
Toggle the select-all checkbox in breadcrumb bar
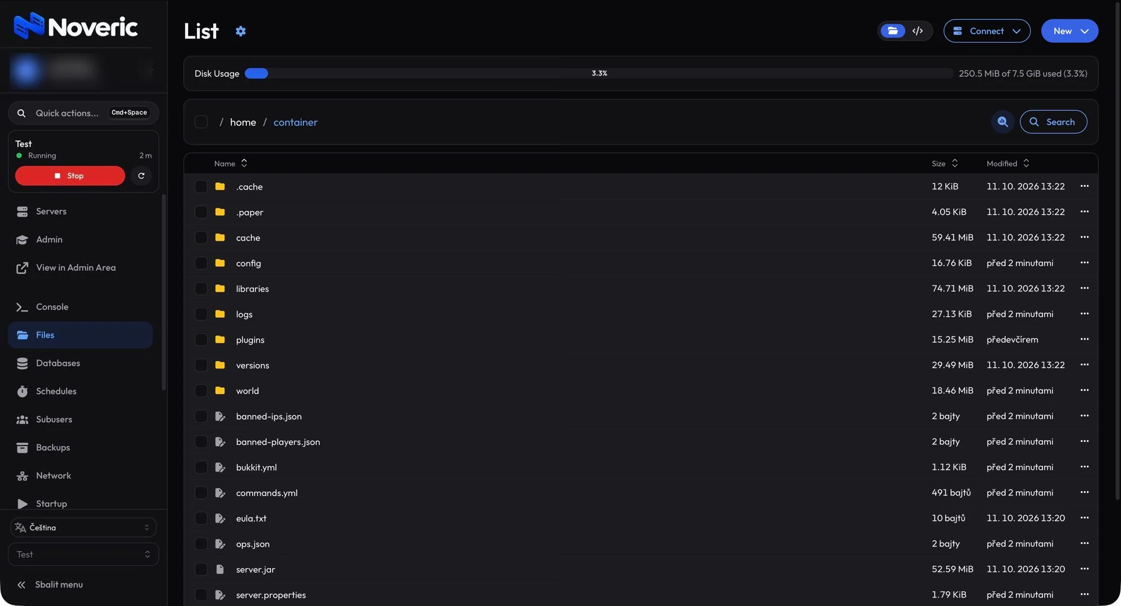click(x=201, y=122)
